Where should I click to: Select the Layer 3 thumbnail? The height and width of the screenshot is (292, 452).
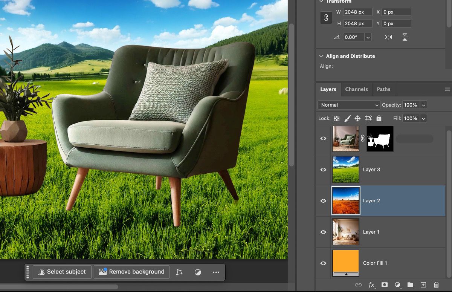[346, 170]
